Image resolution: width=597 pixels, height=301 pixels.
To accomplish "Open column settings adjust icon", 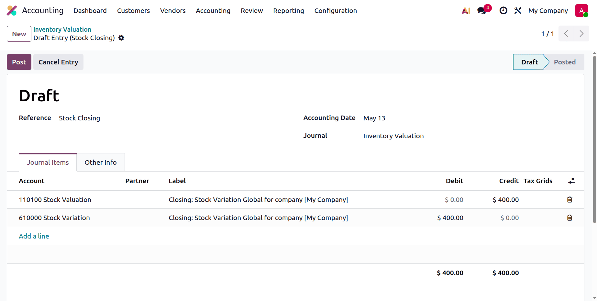I will 571,181.
